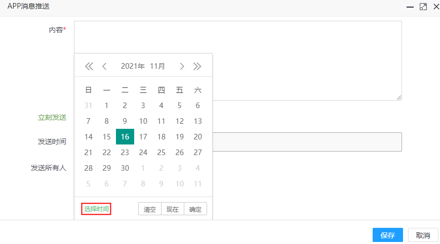Select the highlighted date 16

tap(125, 136)
